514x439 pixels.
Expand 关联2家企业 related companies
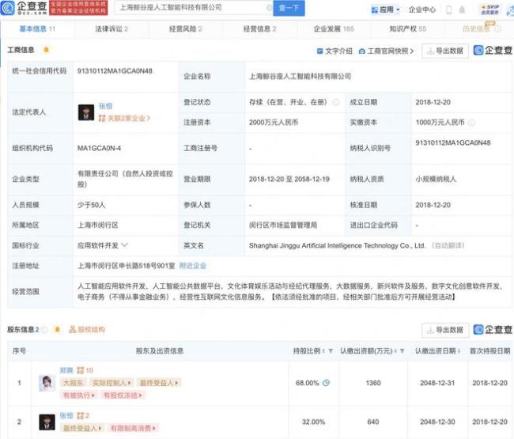(124, 119)
